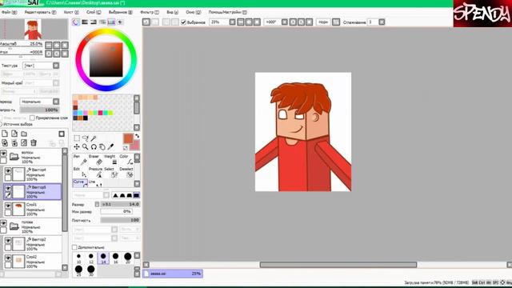Show the color wheel panel icon
Image resolution: width=512 pixels, height=288 pixels.
76,22
